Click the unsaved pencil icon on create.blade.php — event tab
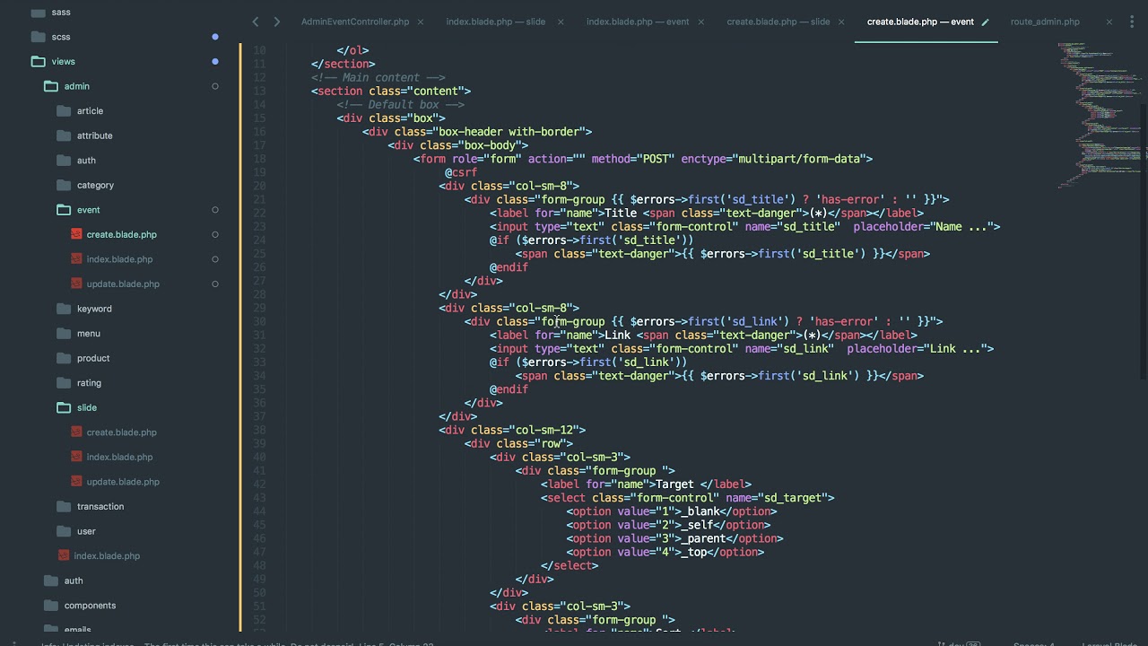 pos(985,22)
